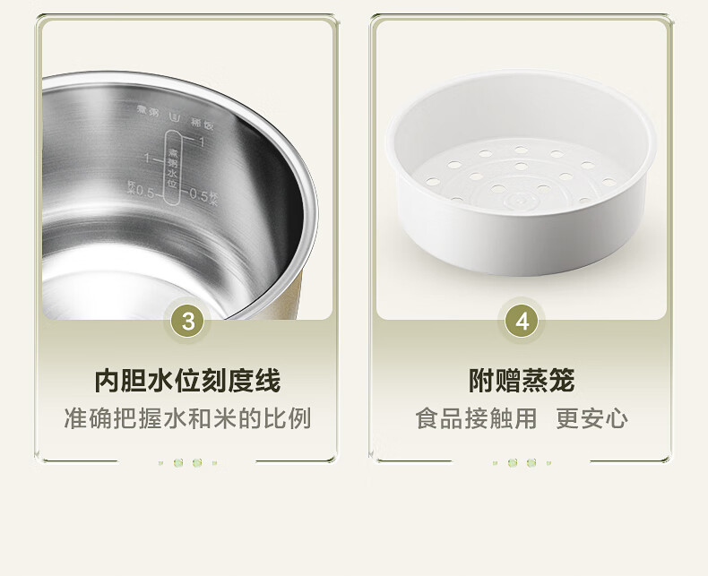Click the 稀饭 label inside the pot
The height and width of the screenshot is (576, 708).
[202, 124]
